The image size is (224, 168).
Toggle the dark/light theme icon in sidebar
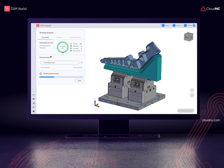coord(33,99)
